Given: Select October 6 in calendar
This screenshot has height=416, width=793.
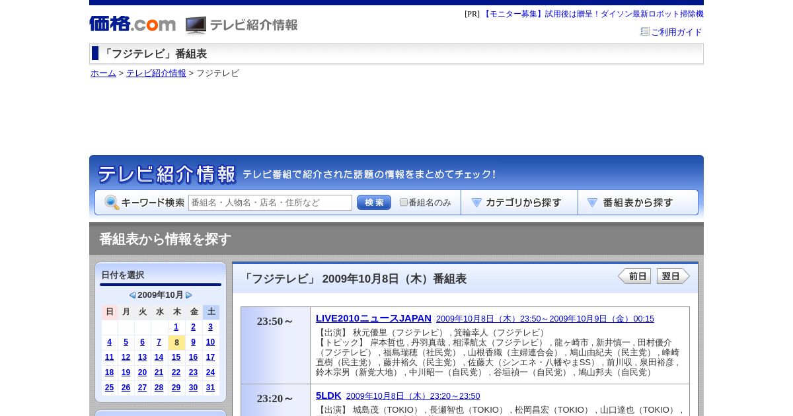Looking at the screenshot, I should pos(142,342).
